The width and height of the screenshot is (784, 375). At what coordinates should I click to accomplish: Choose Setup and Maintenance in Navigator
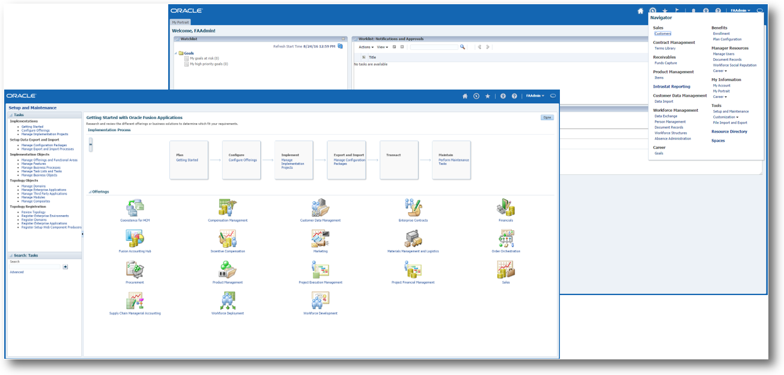(x=731, y=111)
